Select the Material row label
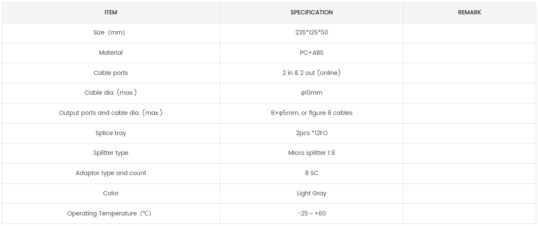Viewport: 538px width, 226px height. (111, 53)
